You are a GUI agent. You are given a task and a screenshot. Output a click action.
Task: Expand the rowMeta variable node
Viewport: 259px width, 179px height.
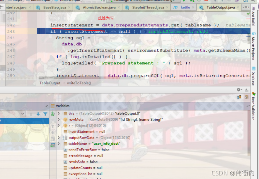pos(59,119)
